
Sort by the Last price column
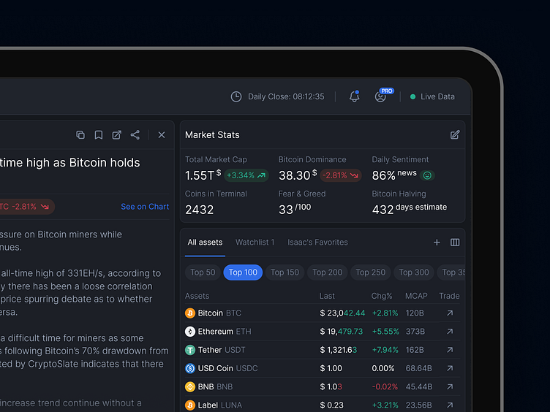coord(327,296)
